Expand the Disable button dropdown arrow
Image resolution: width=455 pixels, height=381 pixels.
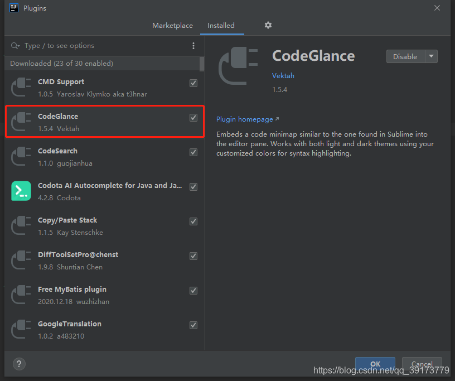point(432,56)
